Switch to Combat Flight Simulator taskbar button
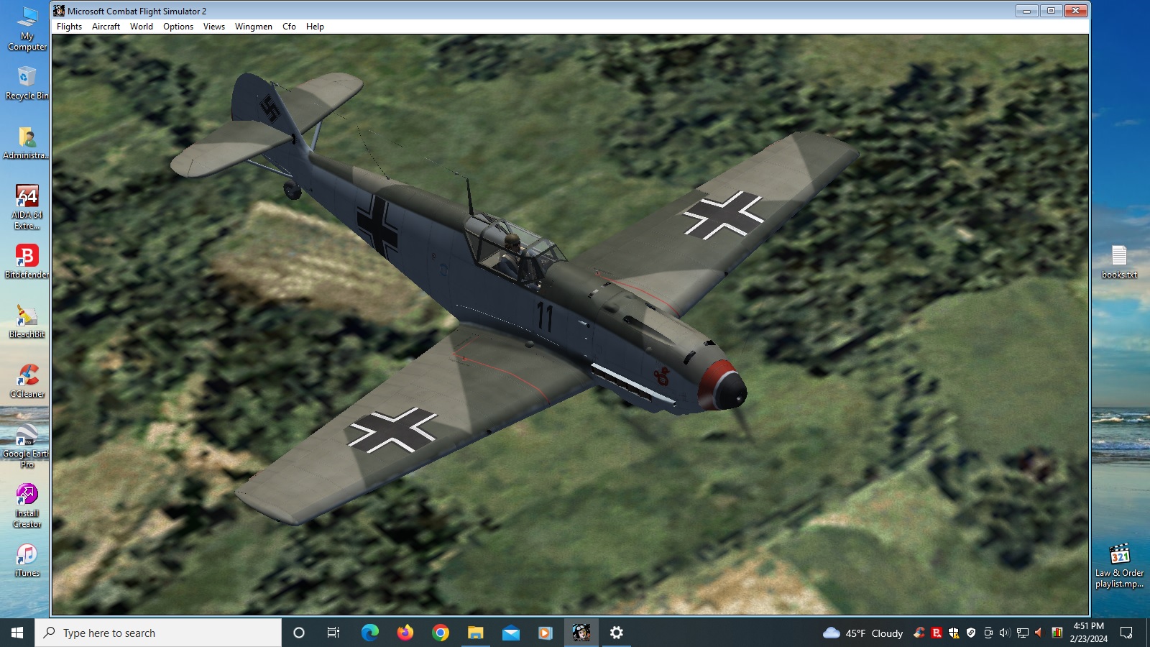Screen dimensions: 1150x647 coord(581,633)
